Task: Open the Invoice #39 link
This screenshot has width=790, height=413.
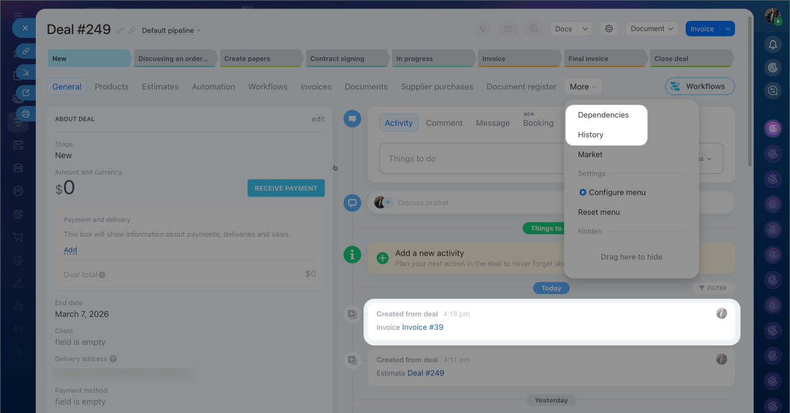Action: tap(422, 327)
